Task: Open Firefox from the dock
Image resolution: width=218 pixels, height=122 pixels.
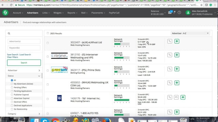Action: [107, 120]
